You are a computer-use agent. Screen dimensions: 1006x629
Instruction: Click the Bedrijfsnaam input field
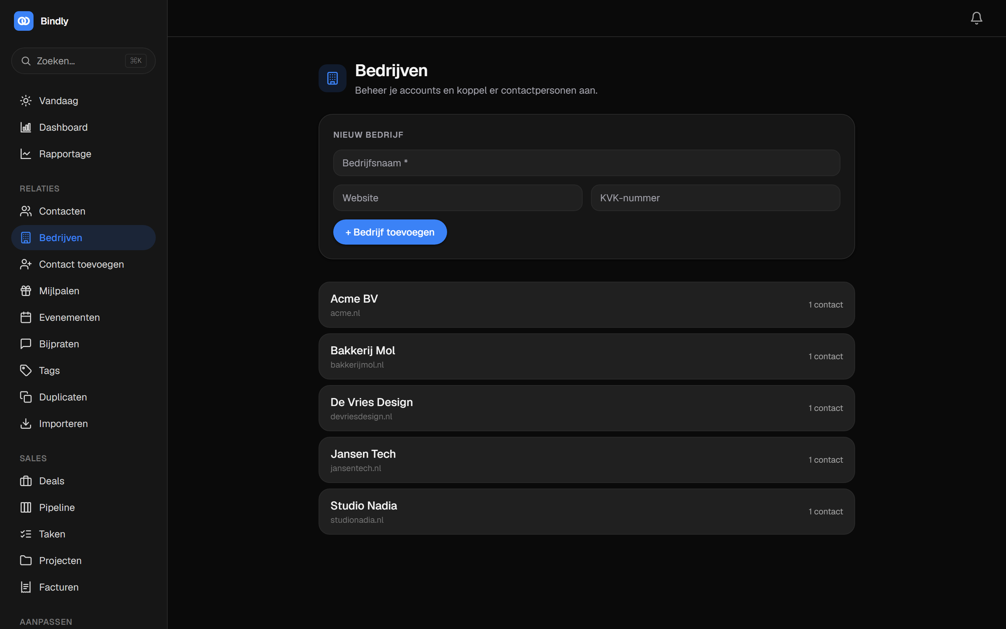pyautogui.click(x=586, y=162)
